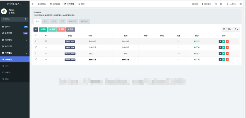Click the drag-move icon for row ID 14
The image size is (246, 118).
(x=220, y=59)
